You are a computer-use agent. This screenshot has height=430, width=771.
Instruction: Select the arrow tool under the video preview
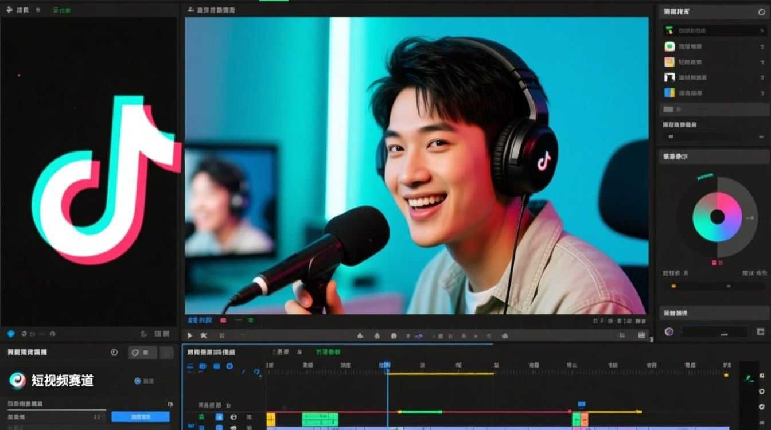(190, 335)
